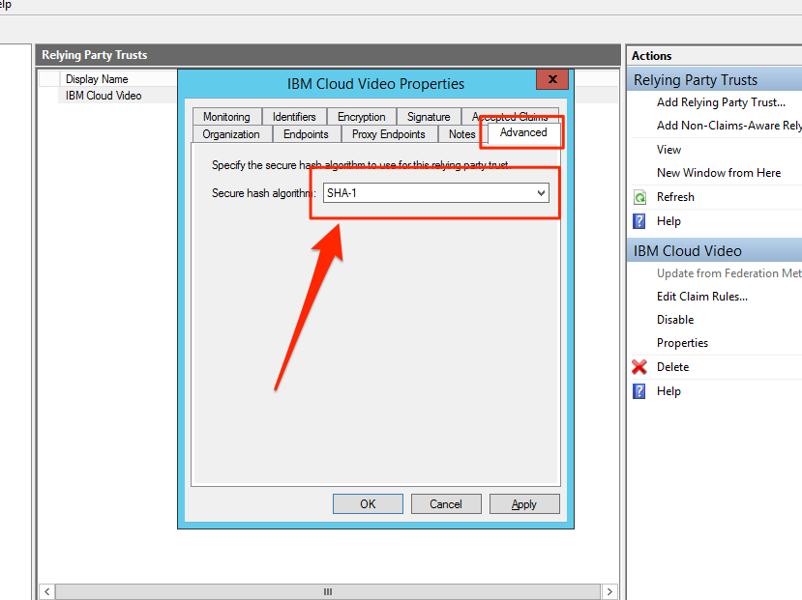Click the Apply button

click(524, 504)
